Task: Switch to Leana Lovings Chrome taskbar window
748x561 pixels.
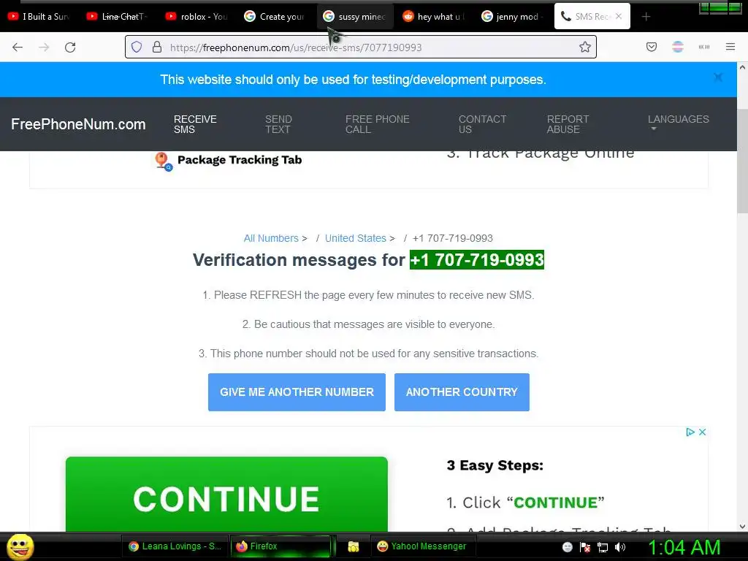Action: click(x=175, y=546)
